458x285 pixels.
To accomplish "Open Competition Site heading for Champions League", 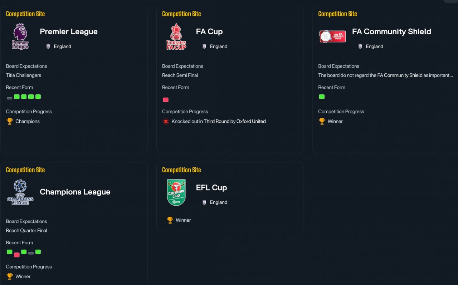I will (25, 170).
